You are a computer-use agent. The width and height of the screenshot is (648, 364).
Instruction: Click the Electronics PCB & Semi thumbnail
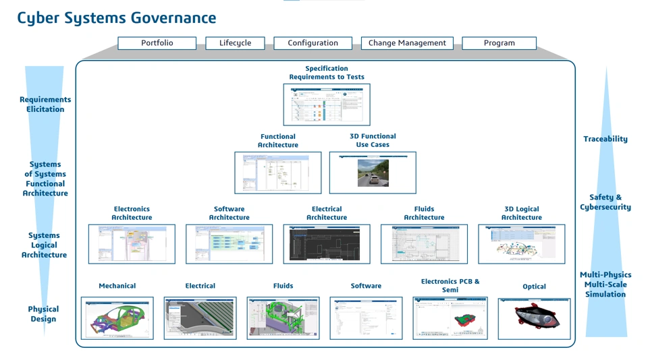[450, 318]
